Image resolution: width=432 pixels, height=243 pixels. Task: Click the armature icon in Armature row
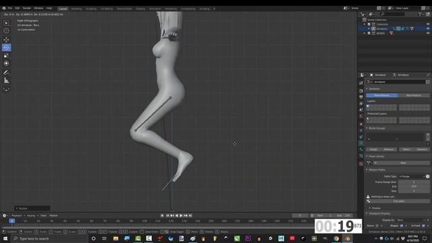pos(373,28)
